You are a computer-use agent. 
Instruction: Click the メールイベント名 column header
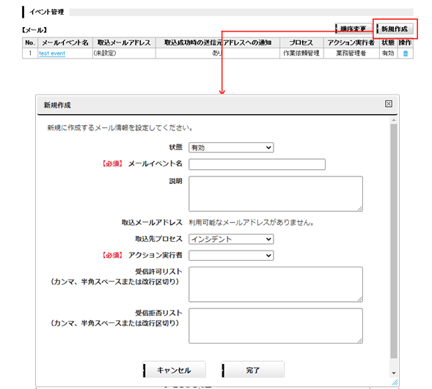65,42
